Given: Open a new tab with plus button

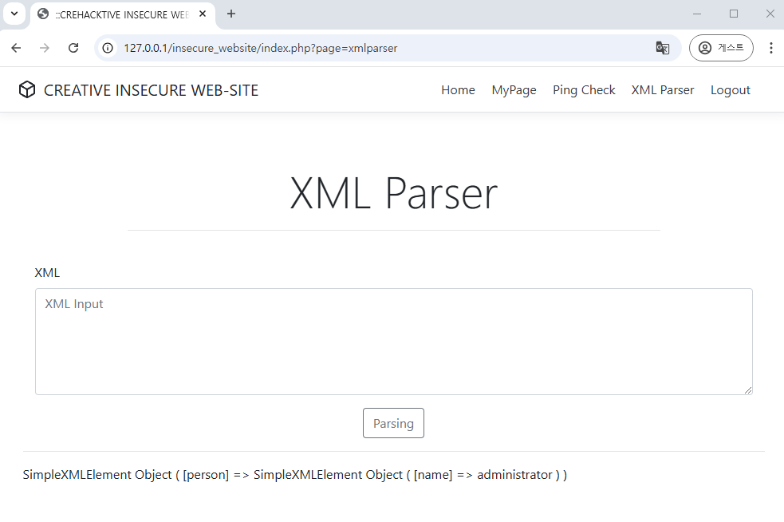Looking at the screenshot, I should click(x=231, y=14).
